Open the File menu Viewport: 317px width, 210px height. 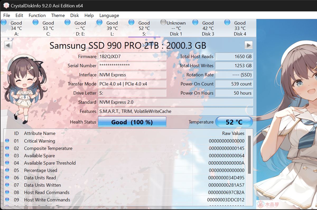click(7, 15)
